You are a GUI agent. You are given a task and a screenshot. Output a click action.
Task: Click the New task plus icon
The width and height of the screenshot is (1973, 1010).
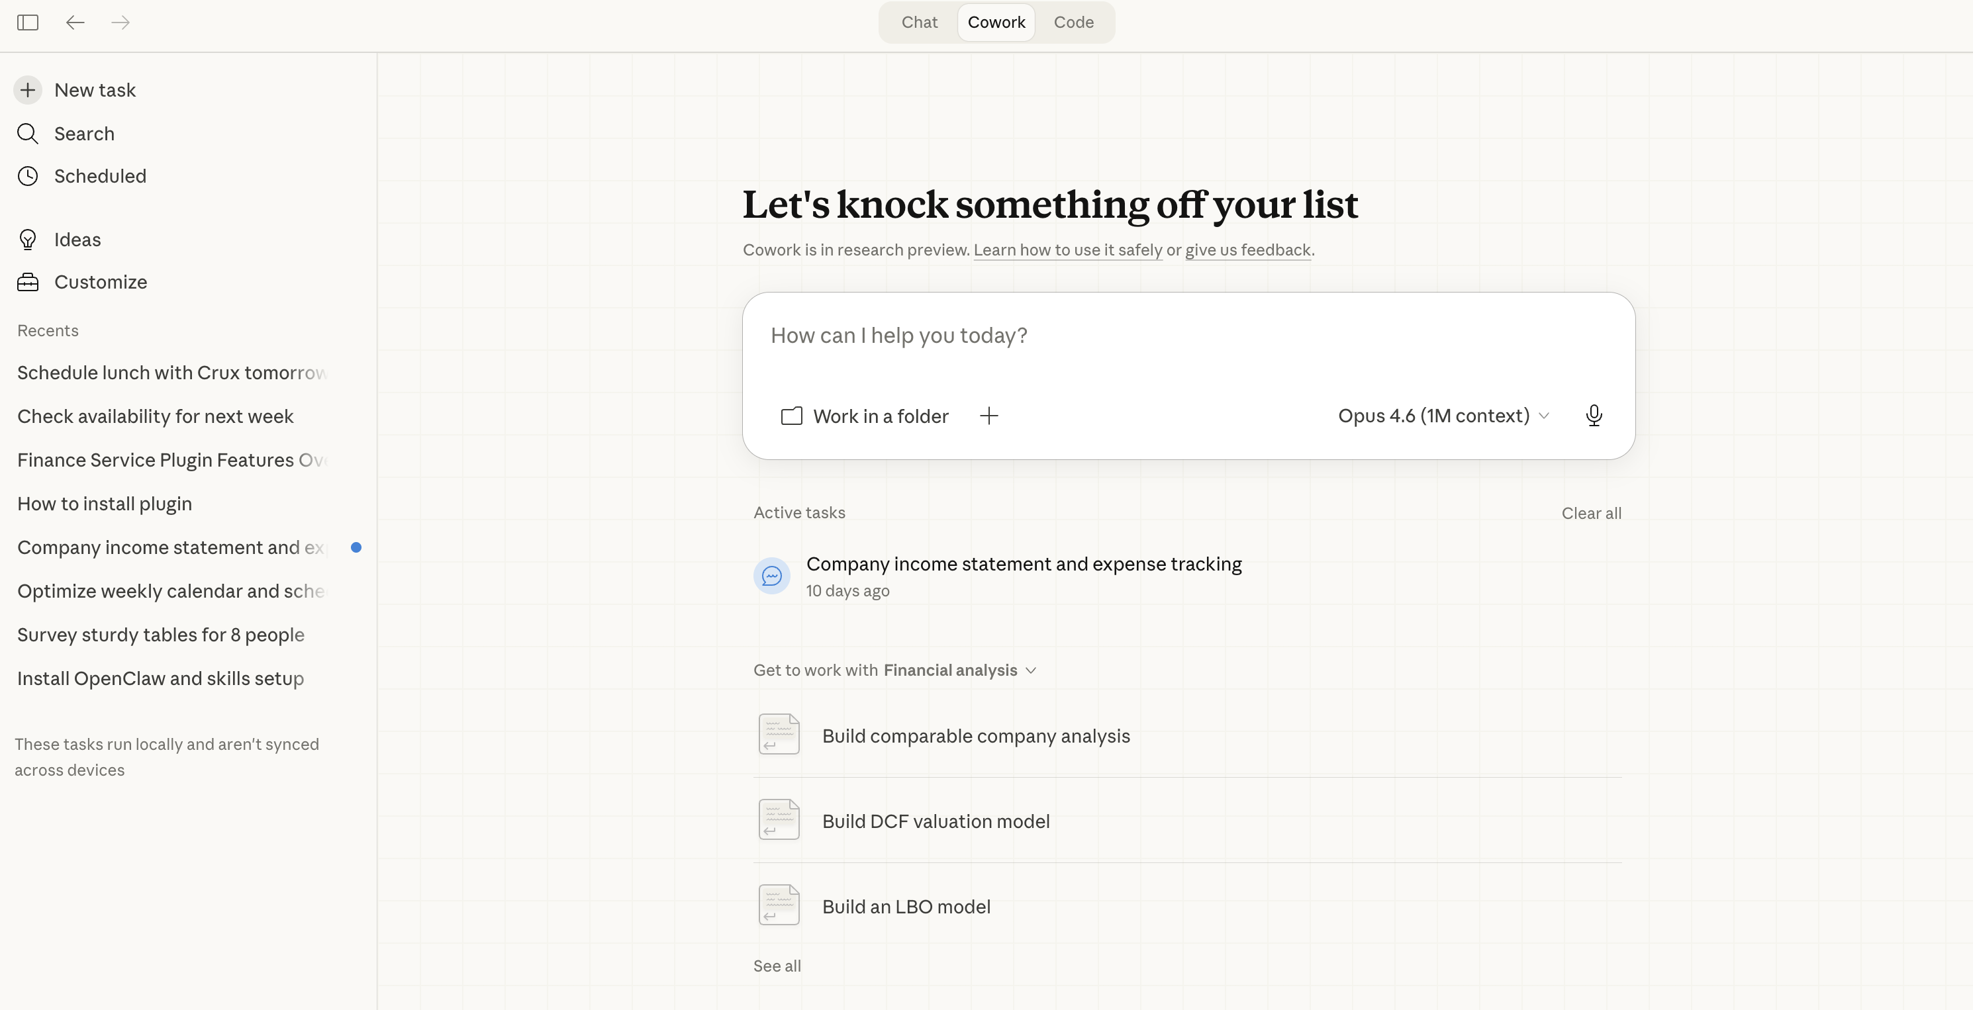click(x=28, y=89)
